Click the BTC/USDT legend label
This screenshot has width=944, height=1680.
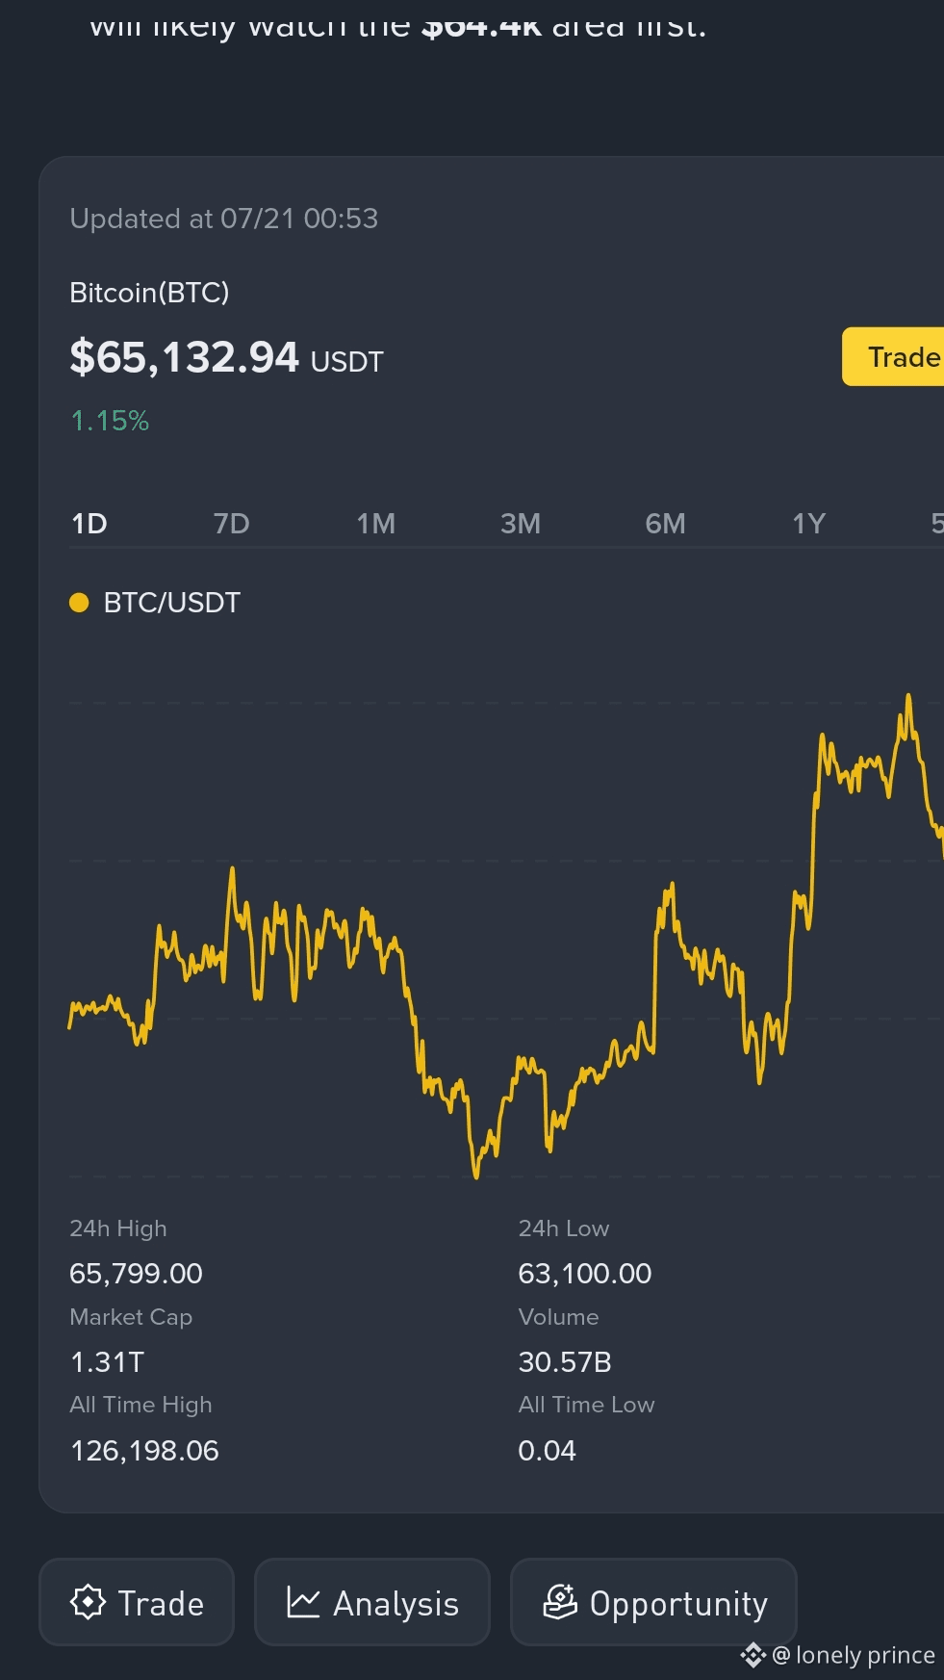tap(172, 603)
